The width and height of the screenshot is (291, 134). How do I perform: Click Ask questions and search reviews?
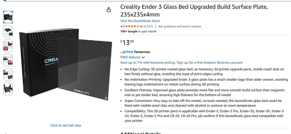pyautogui.click(x=180, y=26)
